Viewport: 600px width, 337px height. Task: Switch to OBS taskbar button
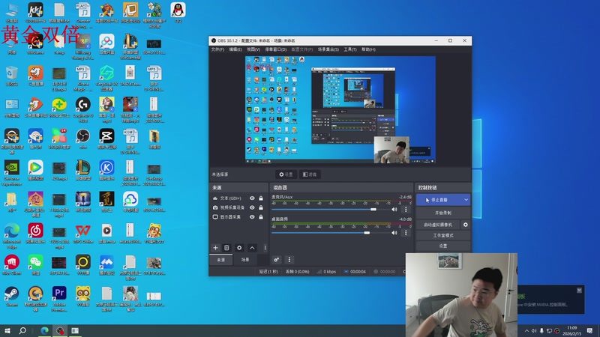(x=60, y=331)
